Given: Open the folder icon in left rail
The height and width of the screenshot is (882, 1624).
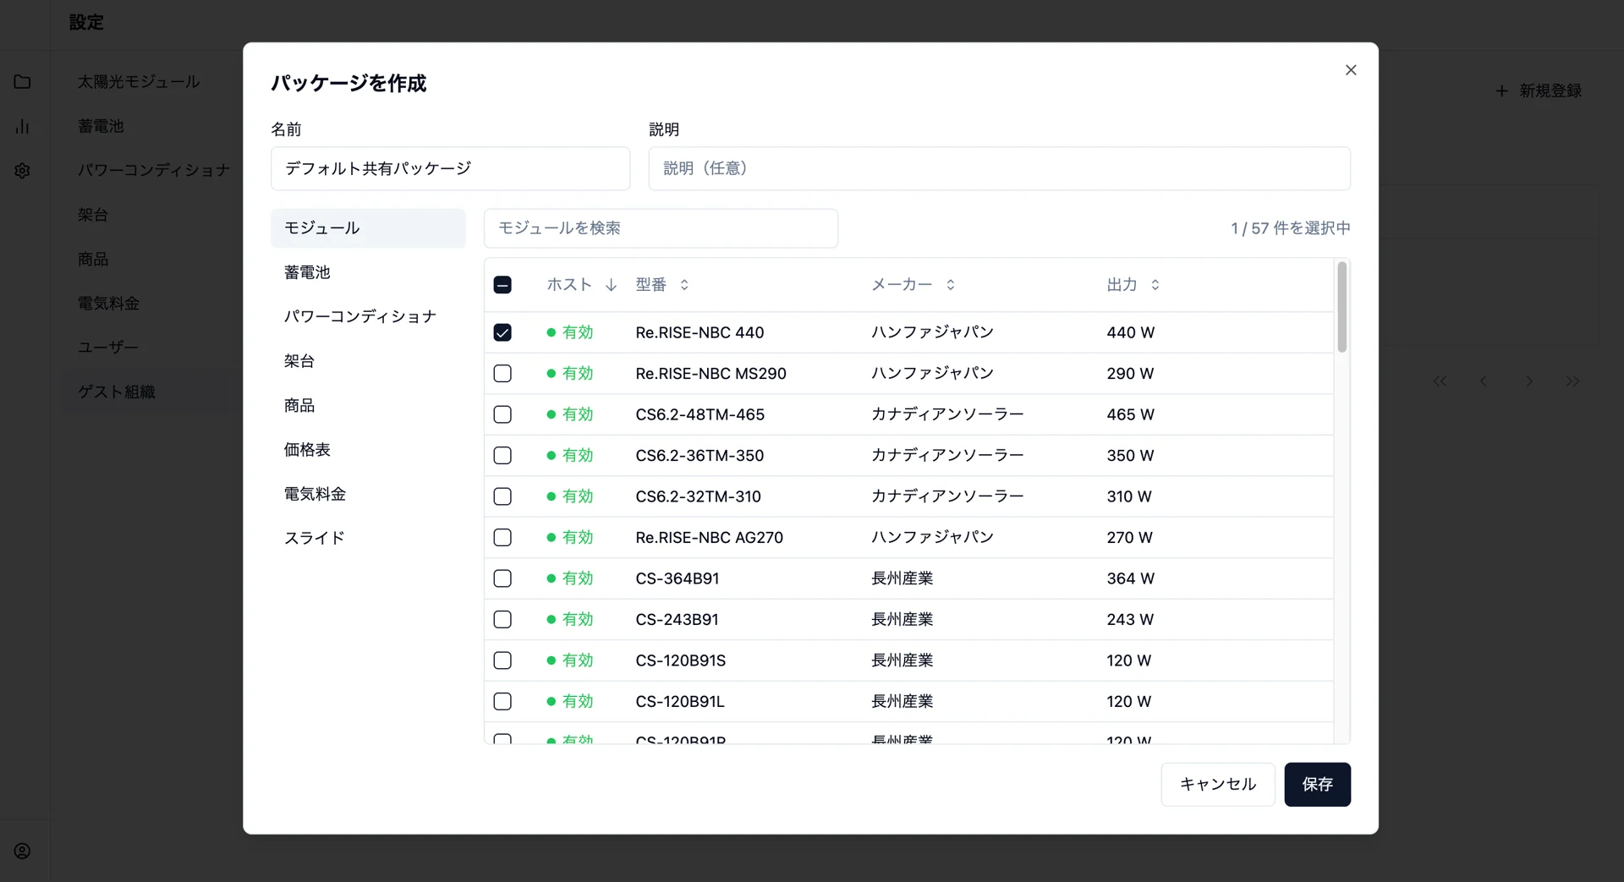Looking at the screenshot, I should (x=23, y=82).
